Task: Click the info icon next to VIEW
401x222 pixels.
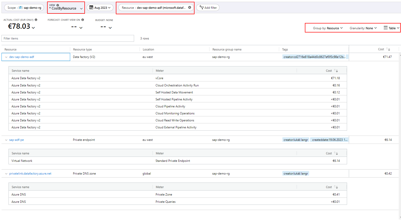Action: pyautogui.click(x=58, y=5)
